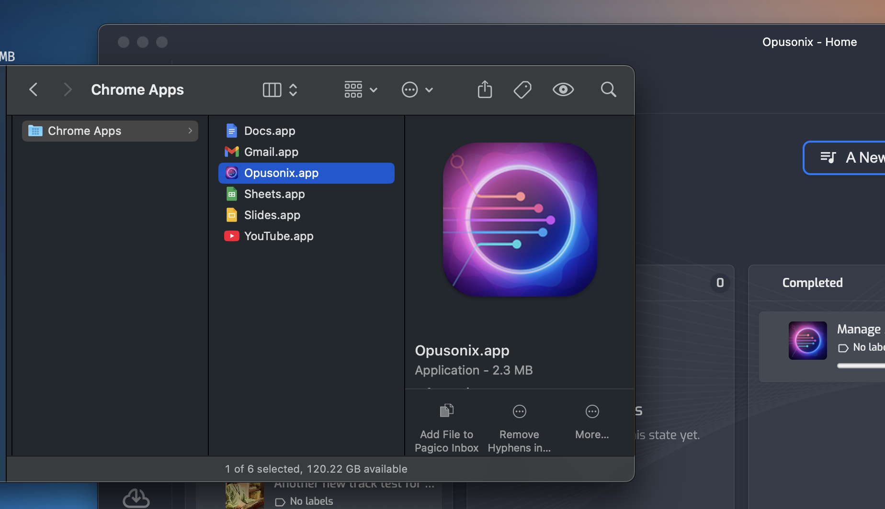Expand the Group By dropdown chevron
Image resolution: width=885 pixels, height=509 pixels.
(x=374, y=90)
